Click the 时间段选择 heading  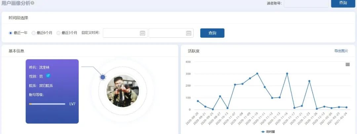point(19,18)
